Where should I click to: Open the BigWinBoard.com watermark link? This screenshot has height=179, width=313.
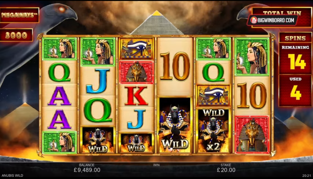tap(272, 20)
